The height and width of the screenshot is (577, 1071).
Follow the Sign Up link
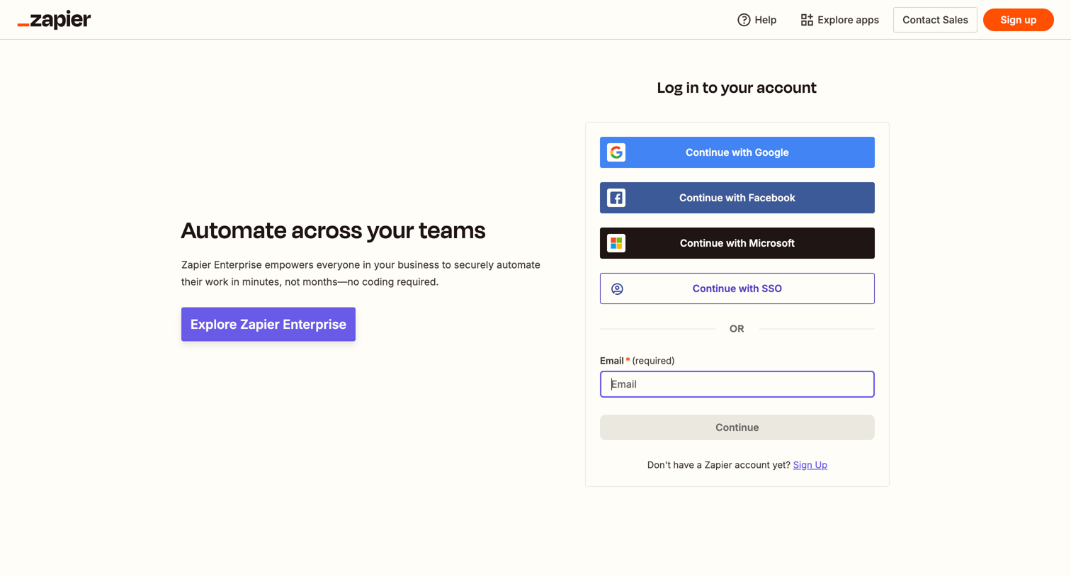810,465
